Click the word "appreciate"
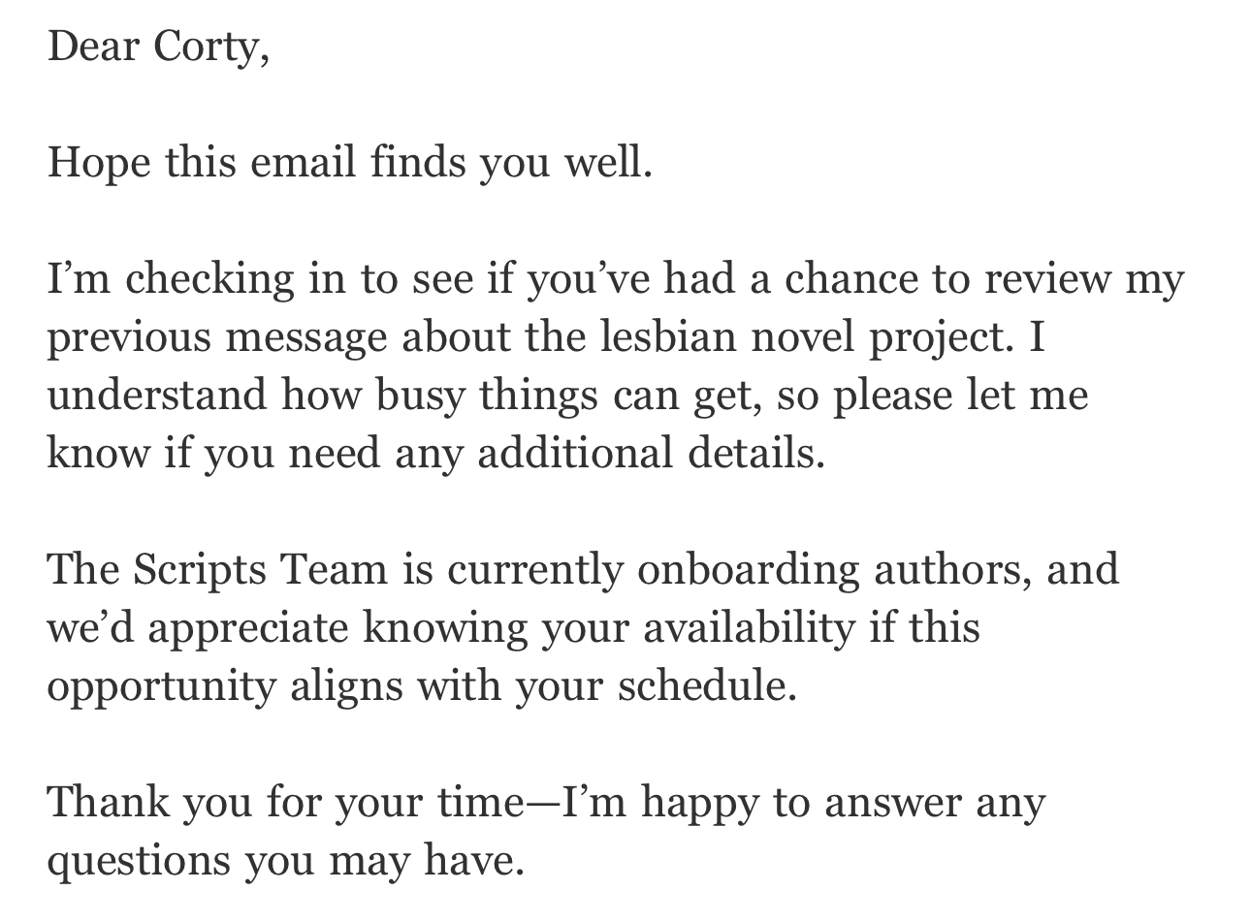 [247, 627]
